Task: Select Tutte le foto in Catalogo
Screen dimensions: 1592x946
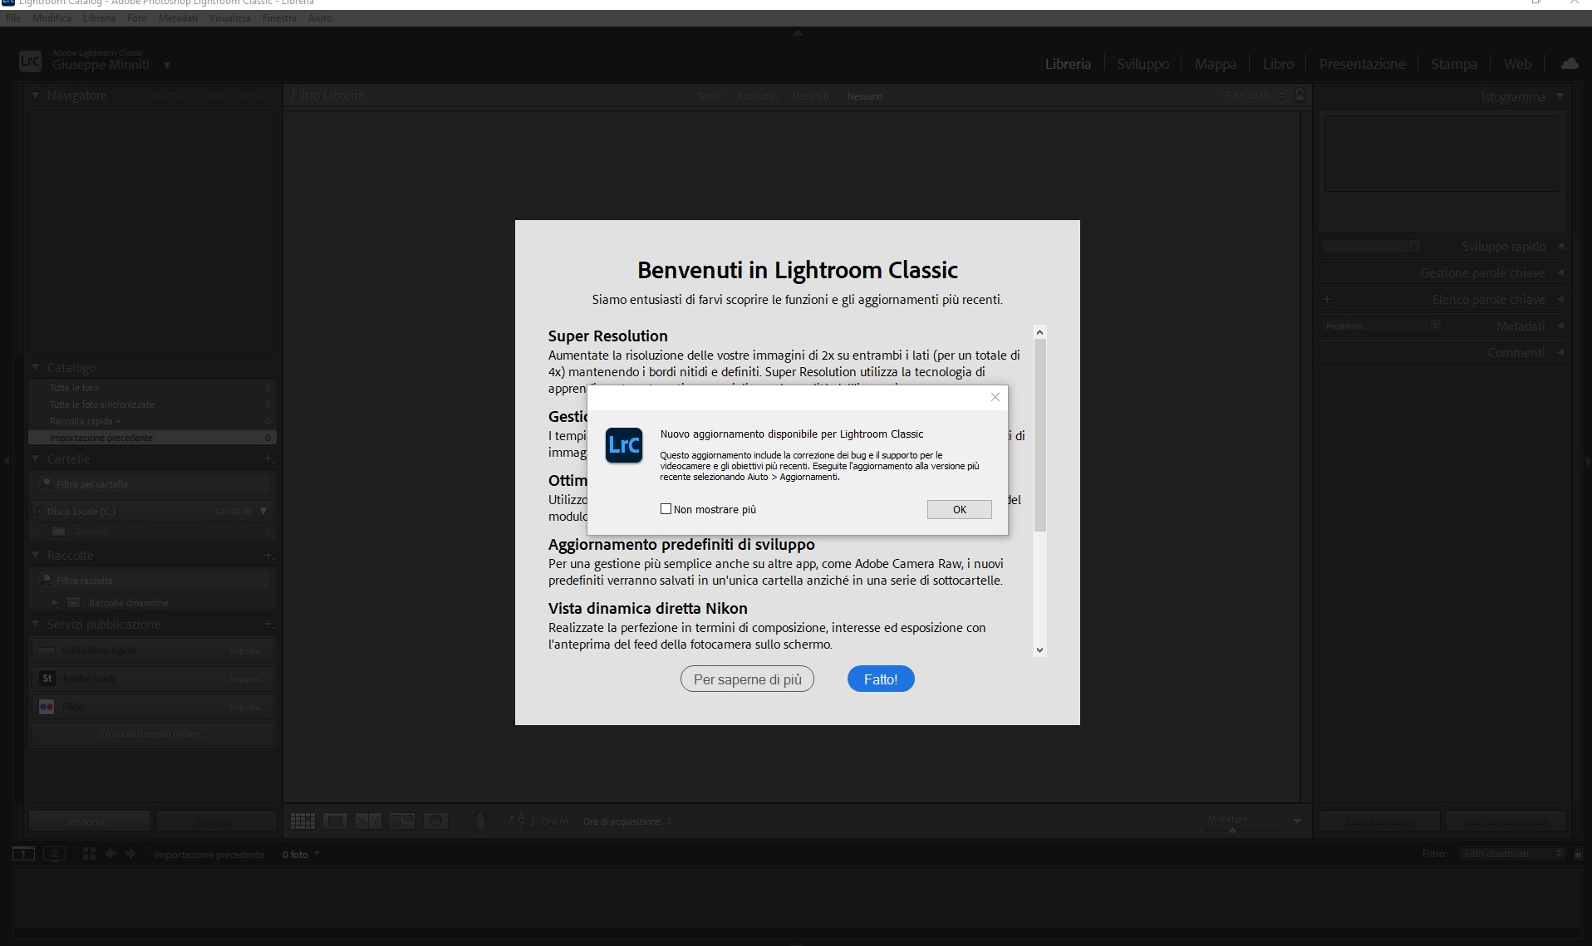Action: point(152,388)
